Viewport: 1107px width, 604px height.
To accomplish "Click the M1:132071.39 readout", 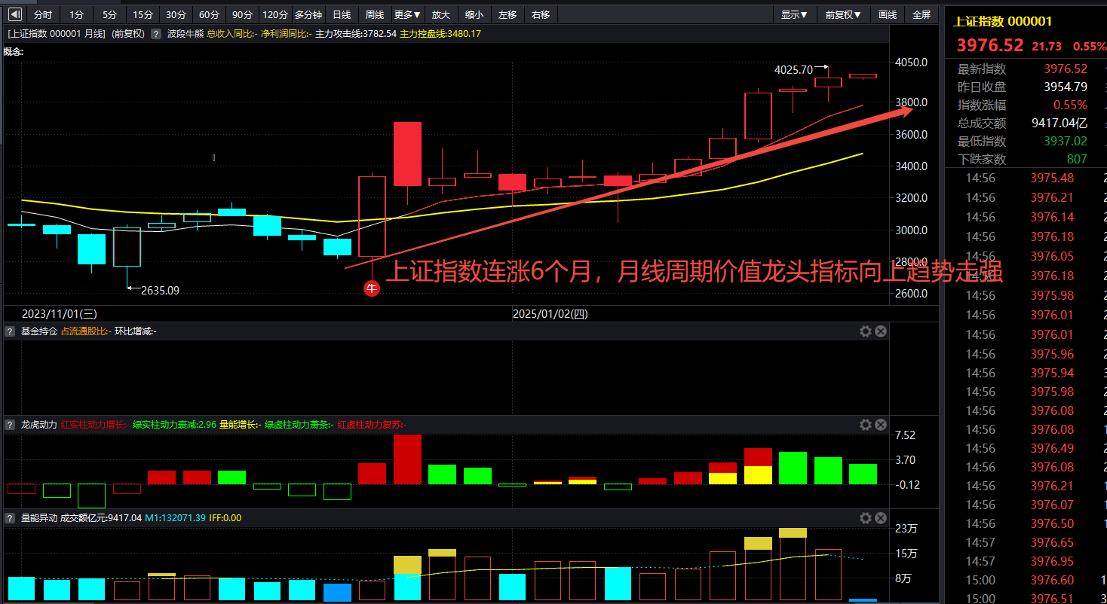I will (176, 518).
